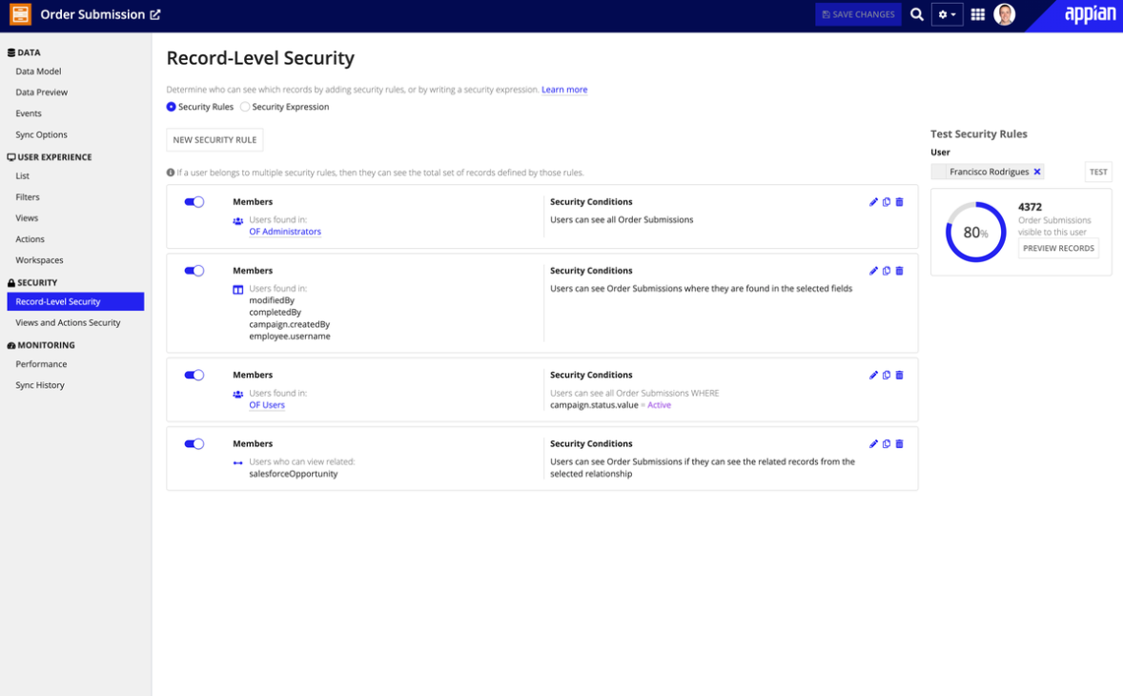Image resolution: width=1123 pixels, height=696 pixels.
Task: Edit the OF Administrators security rule
Action: click(873, 202)
